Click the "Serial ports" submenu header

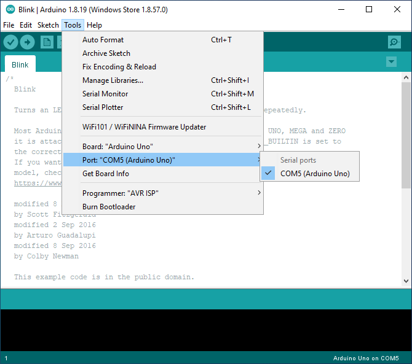(x=298, y=160)
